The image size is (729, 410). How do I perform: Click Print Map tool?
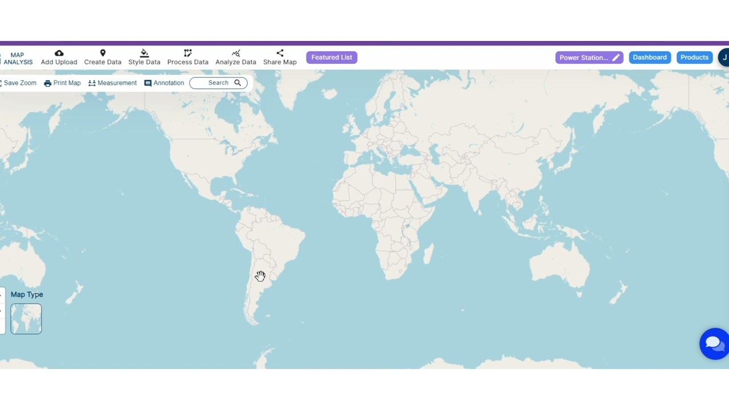[x=62, y=83]
